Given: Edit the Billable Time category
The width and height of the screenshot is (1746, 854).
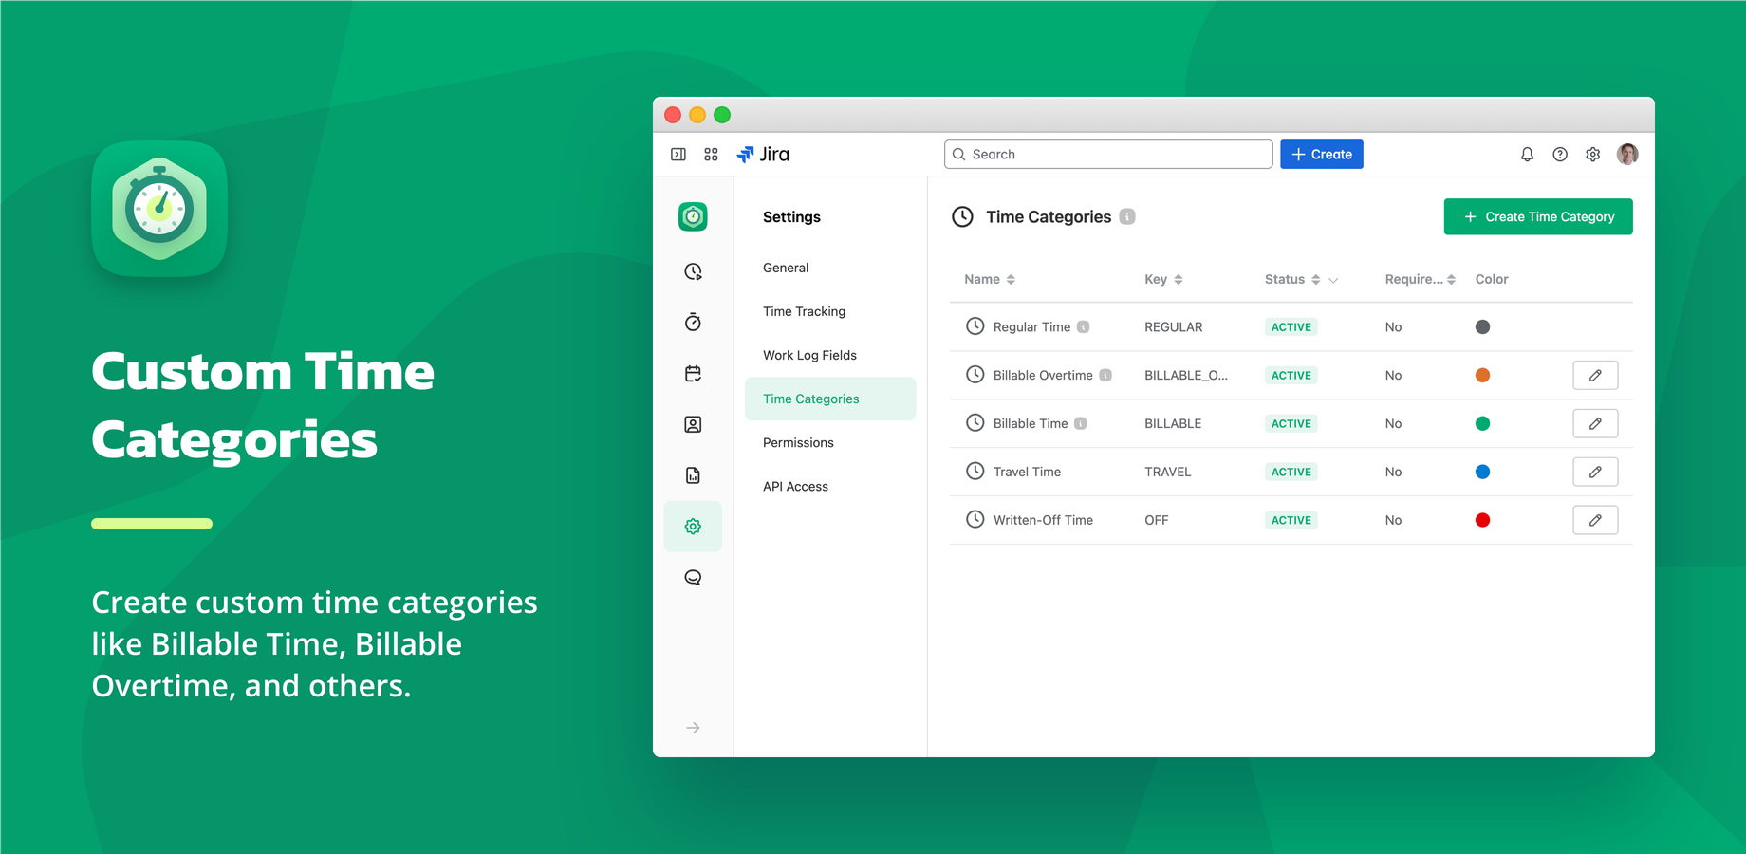Looking at the screenshot, I should pyautogui.click(x=1595, y=423).
